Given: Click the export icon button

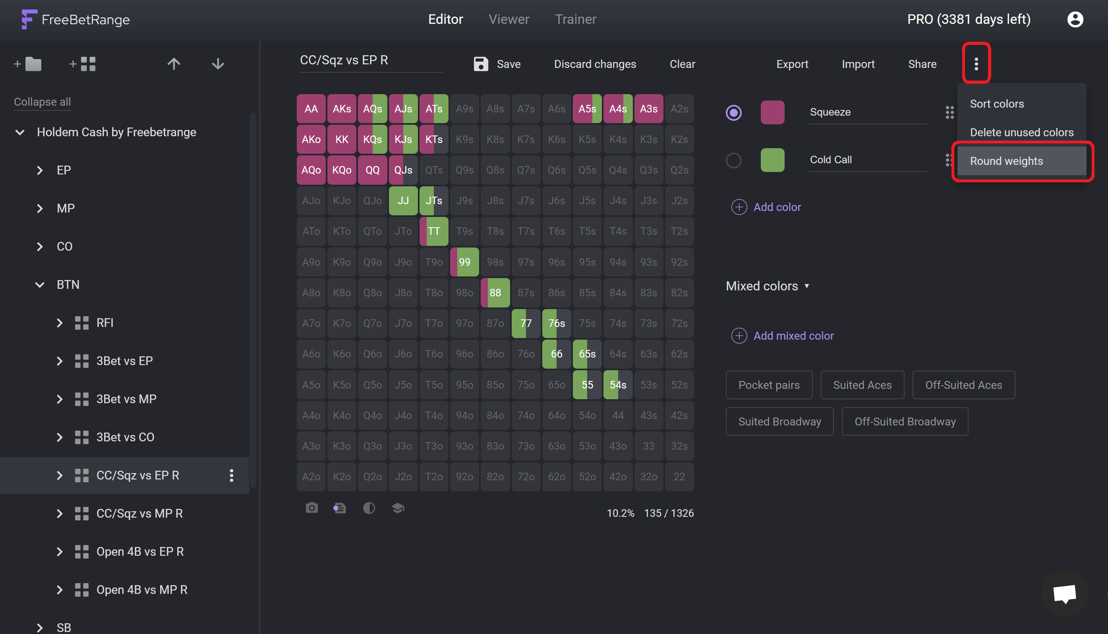Looking at the screenshot, I should click(792, 64).
